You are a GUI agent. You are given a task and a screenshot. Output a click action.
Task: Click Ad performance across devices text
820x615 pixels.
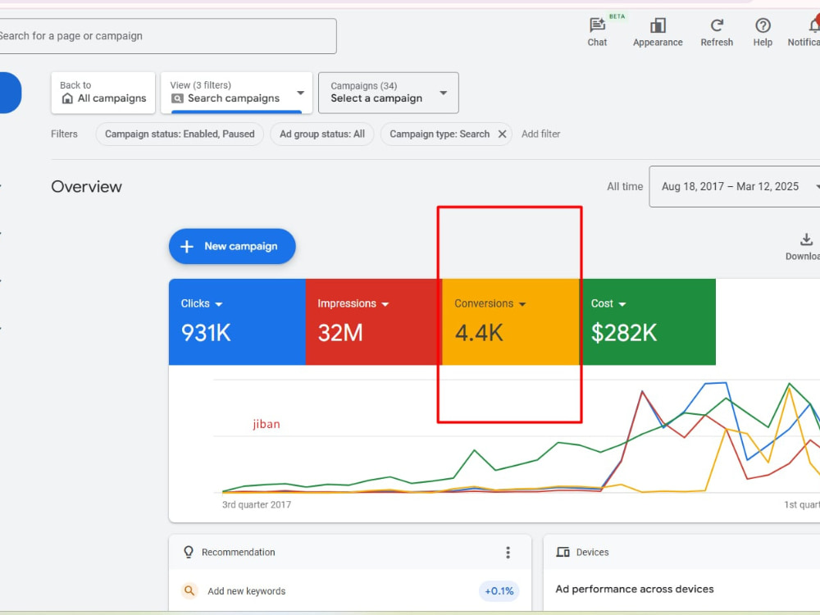[635, 589]
